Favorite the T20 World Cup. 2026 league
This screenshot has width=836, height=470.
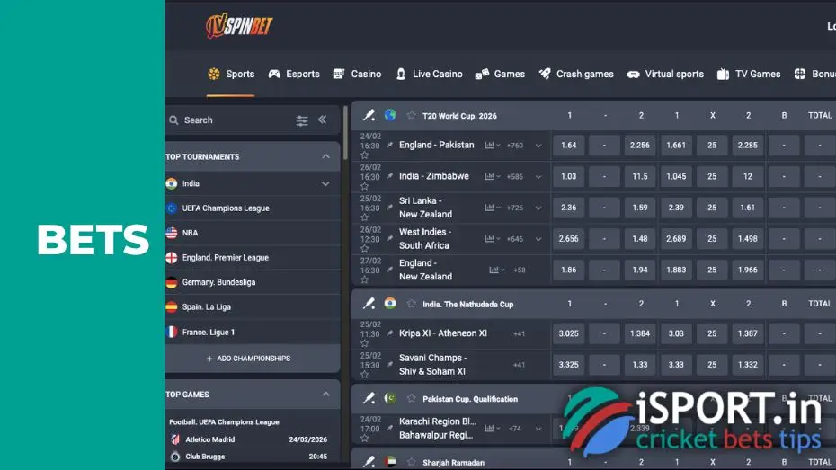click(411, 115)
